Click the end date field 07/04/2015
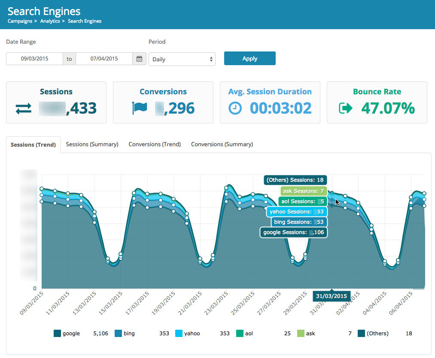 104,59
